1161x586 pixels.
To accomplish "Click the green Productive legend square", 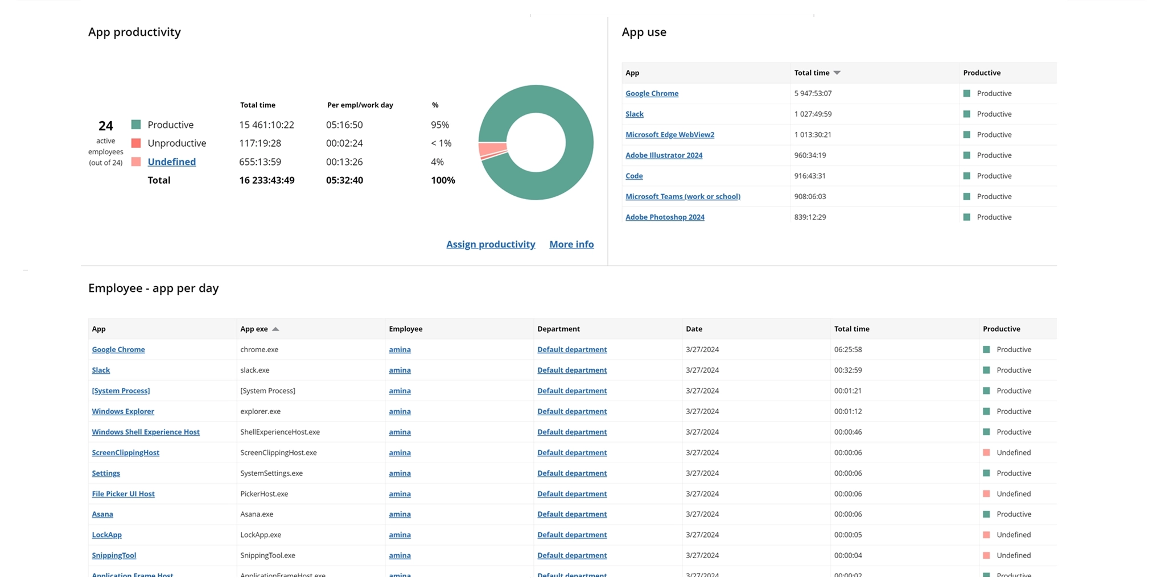I will pos(136,125).
